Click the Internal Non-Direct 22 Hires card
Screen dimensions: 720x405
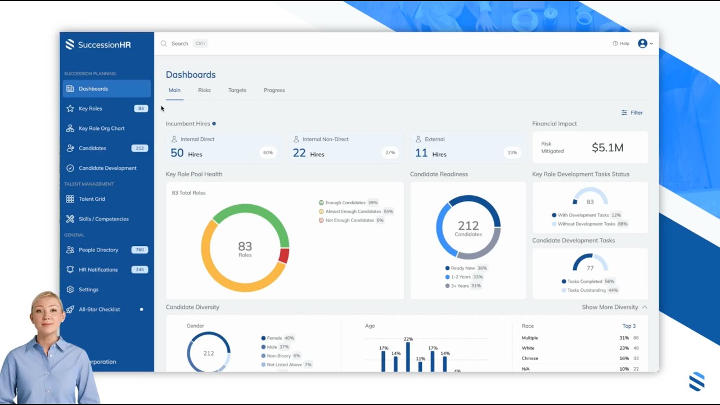(346, 148)
